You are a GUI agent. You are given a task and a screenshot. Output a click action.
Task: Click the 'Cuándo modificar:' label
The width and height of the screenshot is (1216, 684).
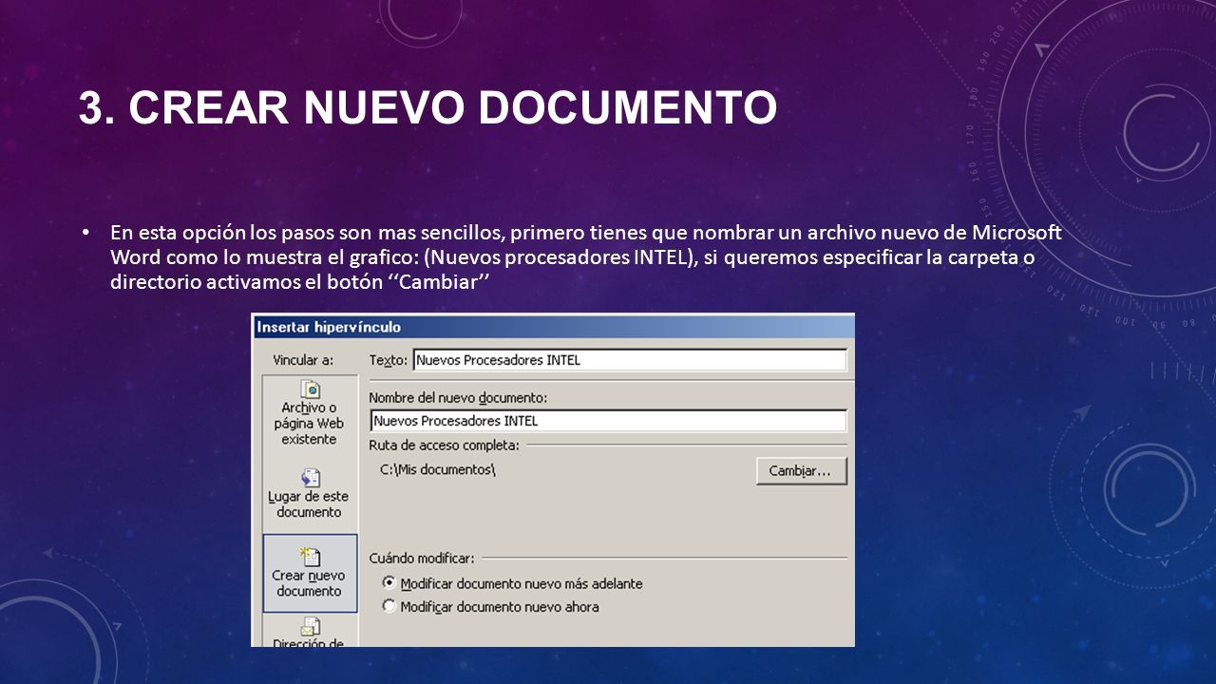click(422, 558)
